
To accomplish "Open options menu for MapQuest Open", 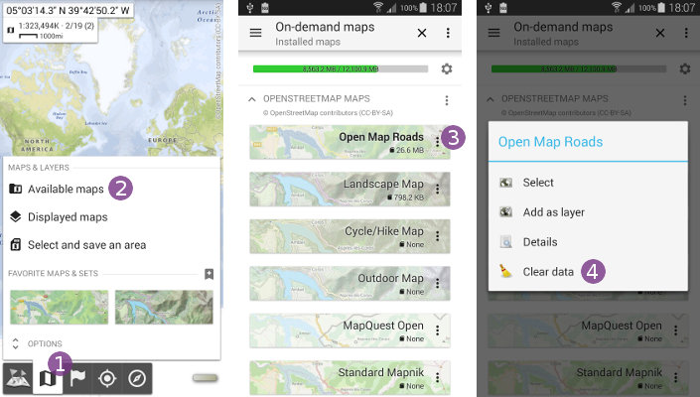I will pos(438,331).
